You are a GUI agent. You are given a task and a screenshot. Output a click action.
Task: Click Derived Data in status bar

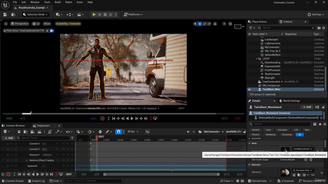coord(259,181)
